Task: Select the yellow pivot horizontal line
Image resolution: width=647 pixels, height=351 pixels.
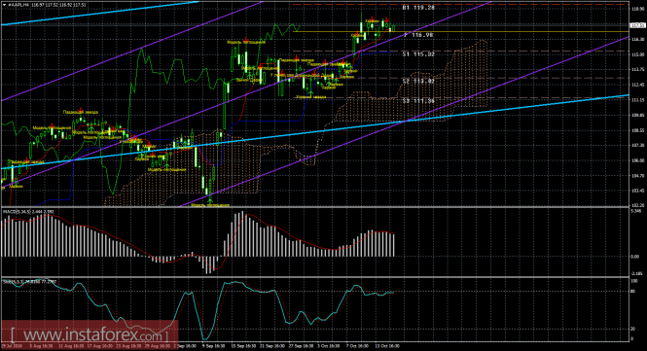Action: (460, 31)
